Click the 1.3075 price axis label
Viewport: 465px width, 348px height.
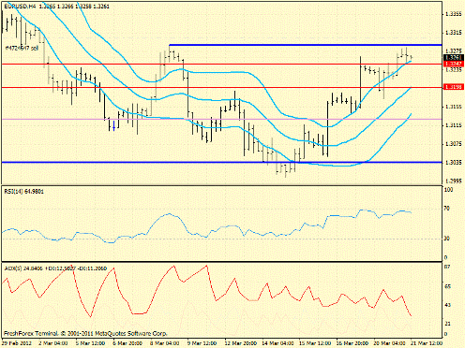coord(454,144)
